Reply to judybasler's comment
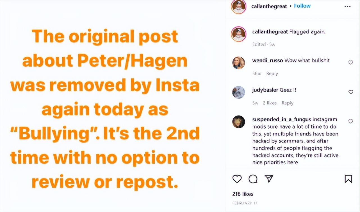 coord(287,103)
